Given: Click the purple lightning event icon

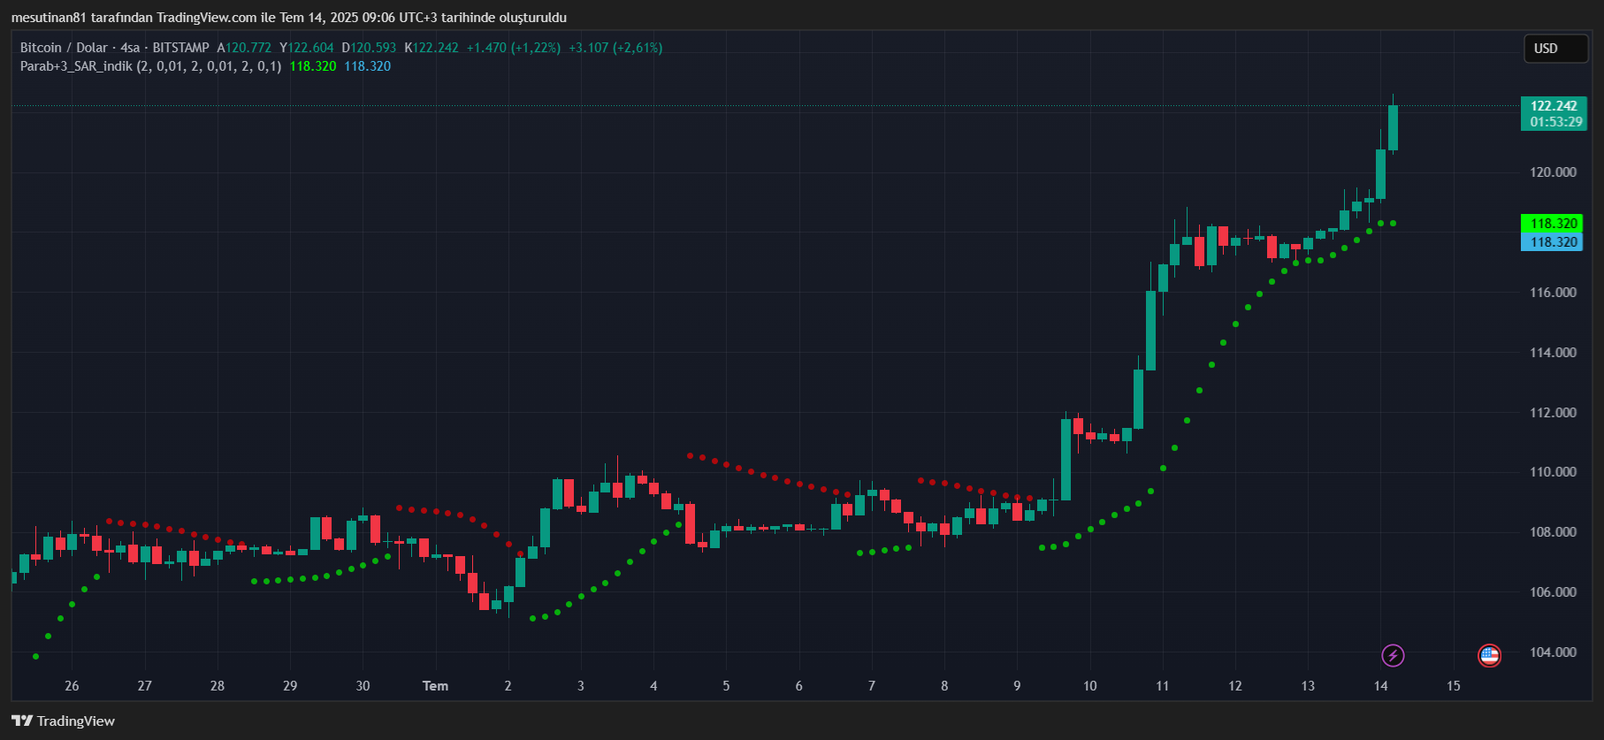Looking at the screenshot, I should tap(1393, 655).
